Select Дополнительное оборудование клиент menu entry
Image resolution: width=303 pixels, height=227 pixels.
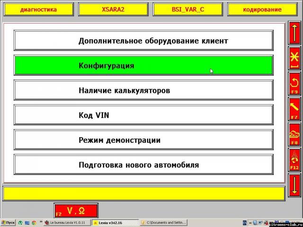coord(143,41)
